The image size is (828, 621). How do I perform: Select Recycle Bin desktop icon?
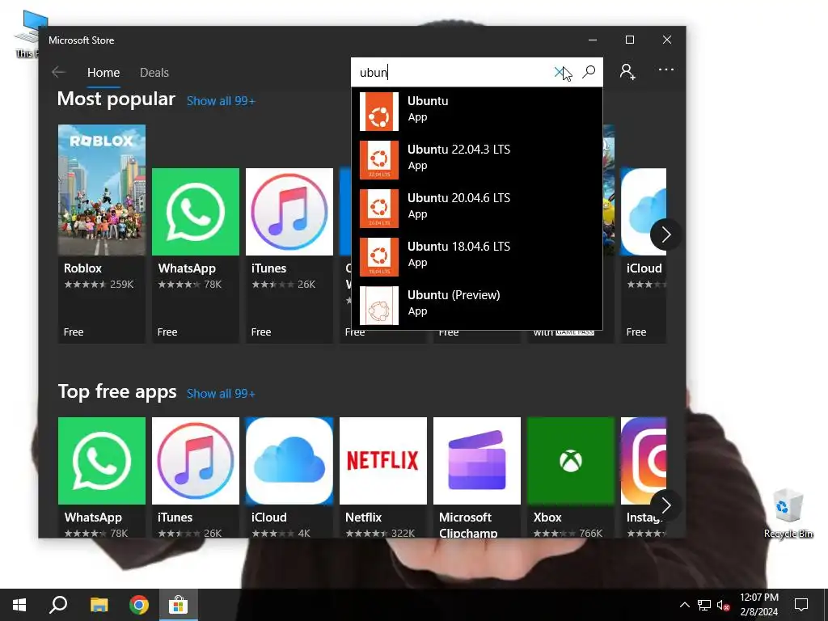point(788,513)
